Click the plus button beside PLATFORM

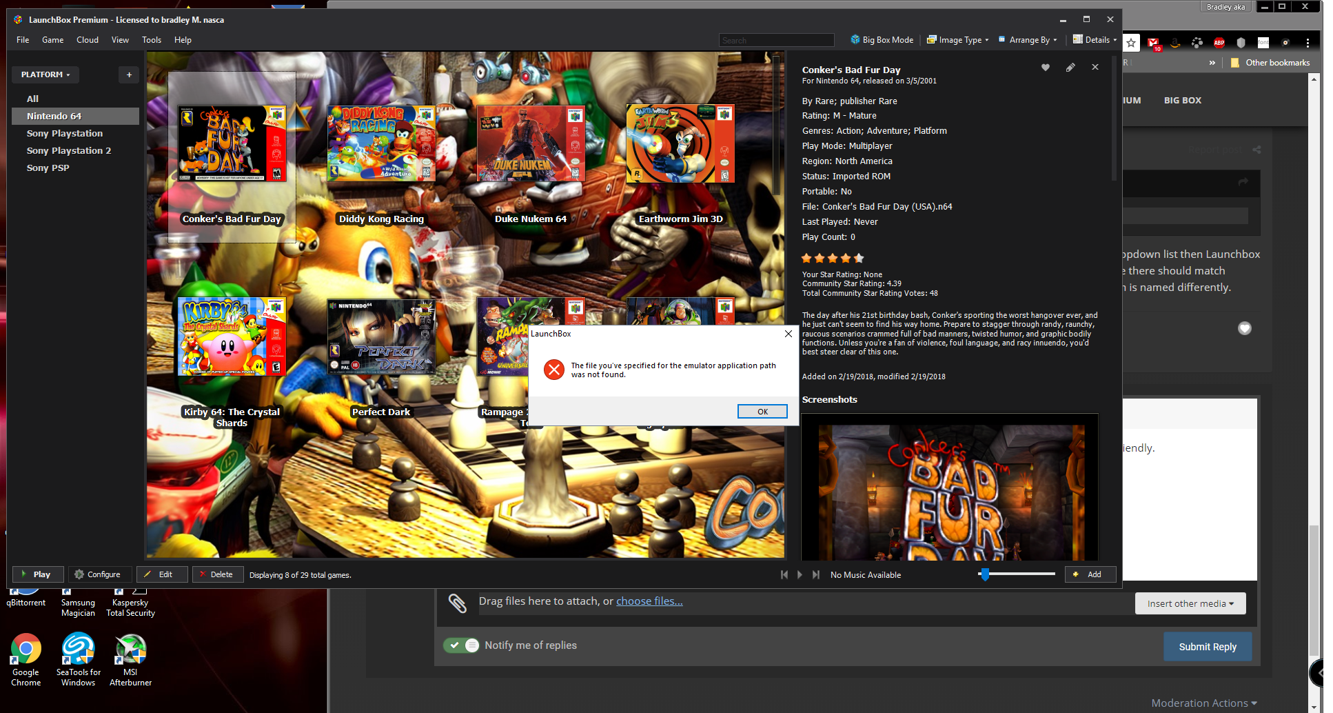point(129,74)
